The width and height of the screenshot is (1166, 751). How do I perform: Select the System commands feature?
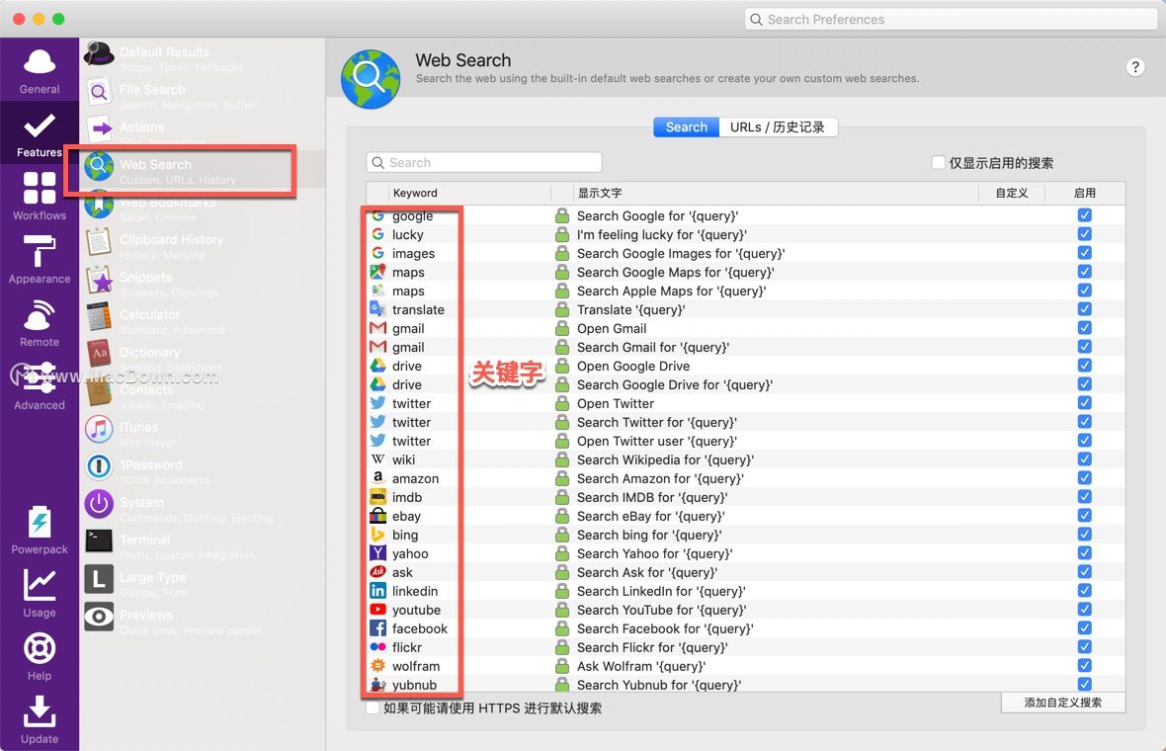click(203, 509)
